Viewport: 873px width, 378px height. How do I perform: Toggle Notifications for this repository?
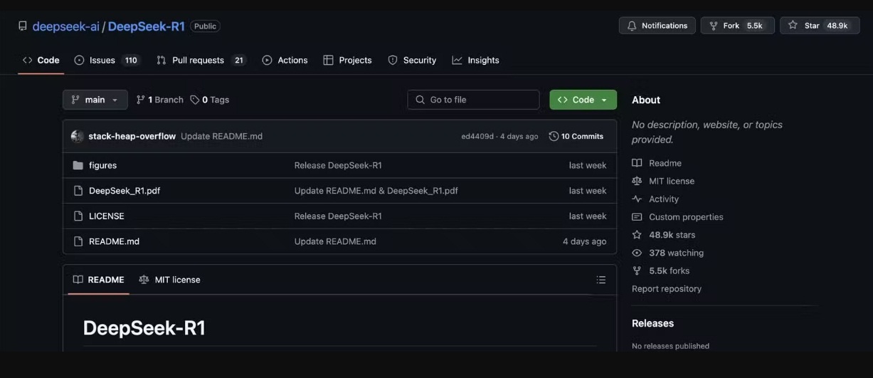pyautogui.click(x=657, y=26)
